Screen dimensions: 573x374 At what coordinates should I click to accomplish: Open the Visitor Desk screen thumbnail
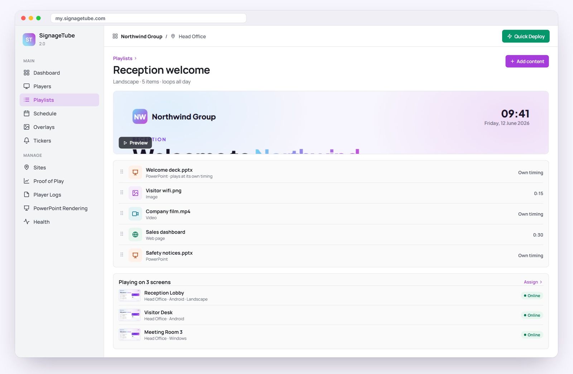(x=130, y=315)
